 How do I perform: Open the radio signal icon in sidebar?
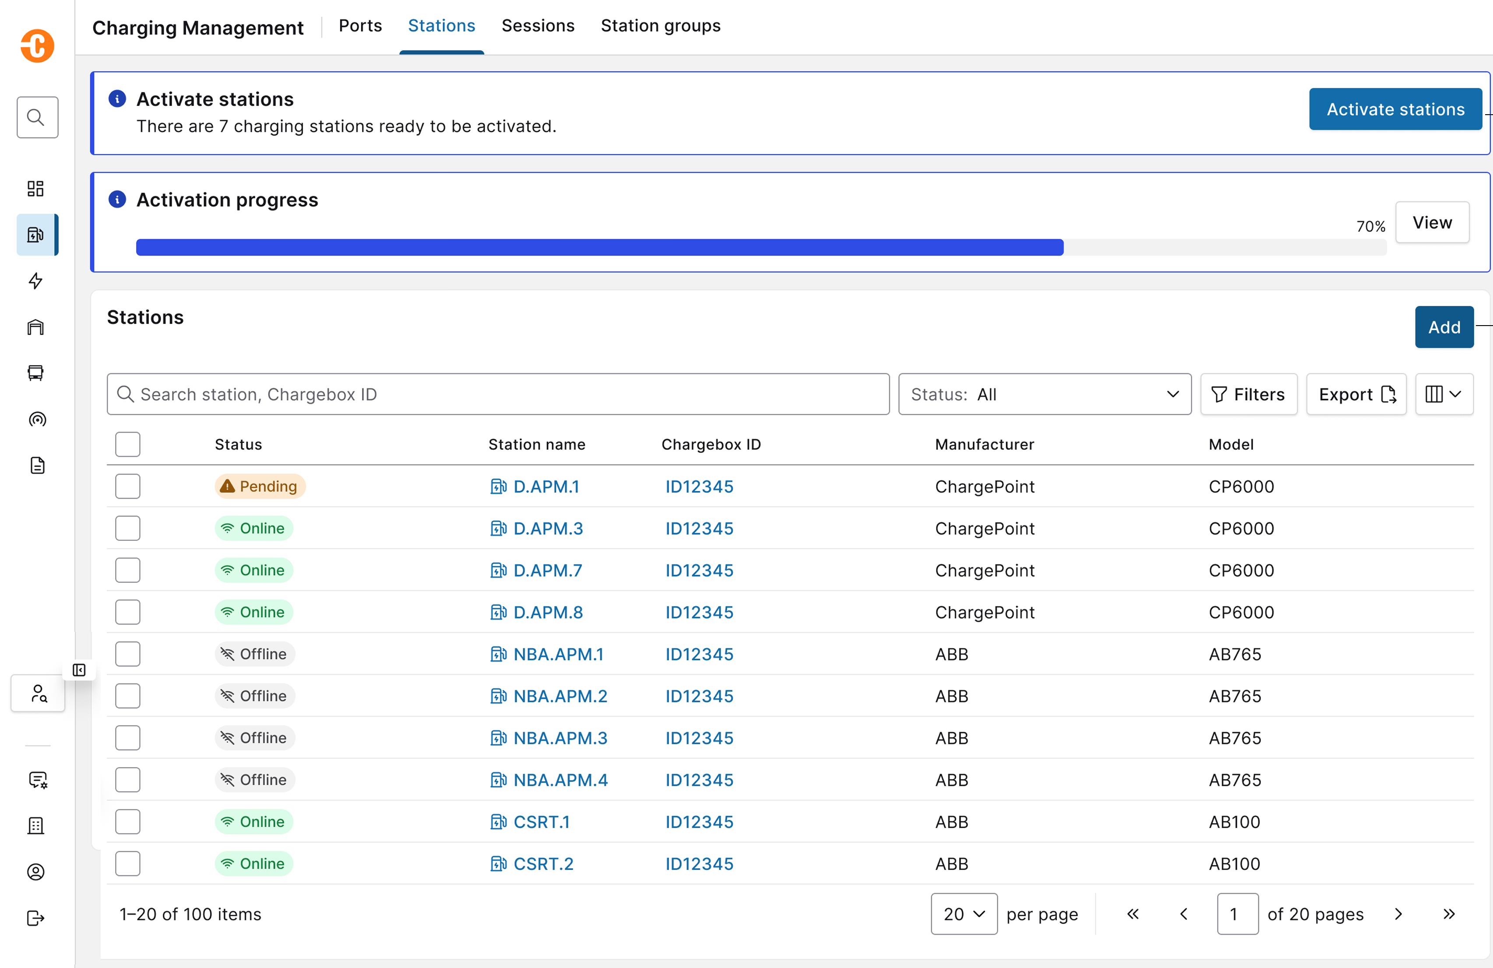tap(37, 419)
